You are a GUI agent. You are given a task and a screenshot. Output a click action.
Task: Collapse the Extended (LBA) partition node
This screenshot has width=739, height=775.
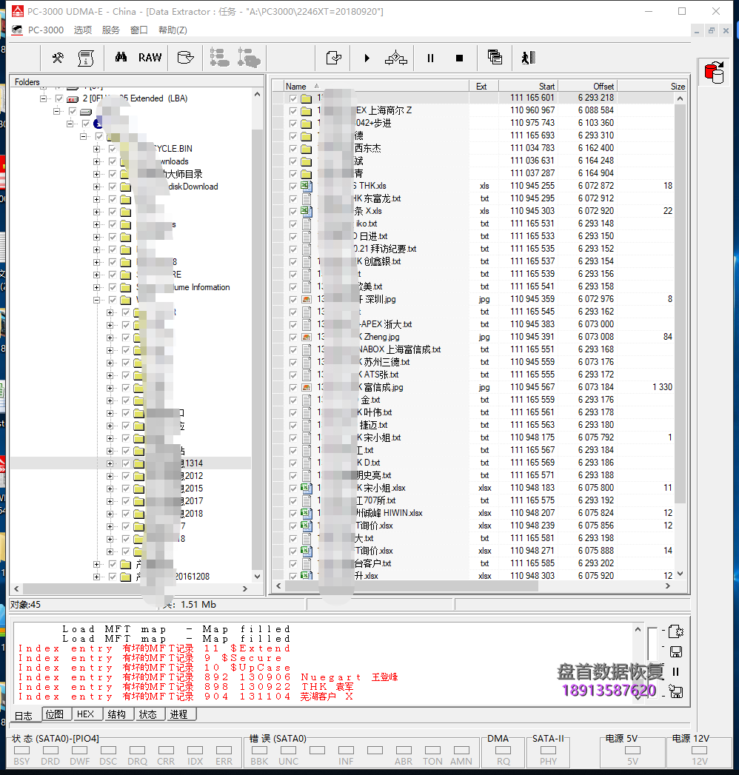[44, 98]
